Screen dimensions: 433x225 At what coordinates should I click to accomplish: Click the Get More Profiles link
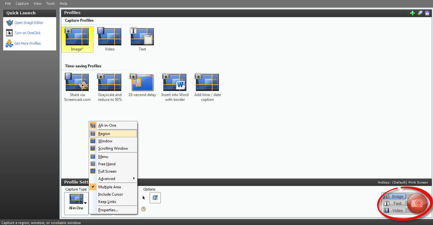pyautogui.click(x=27, y=43)
